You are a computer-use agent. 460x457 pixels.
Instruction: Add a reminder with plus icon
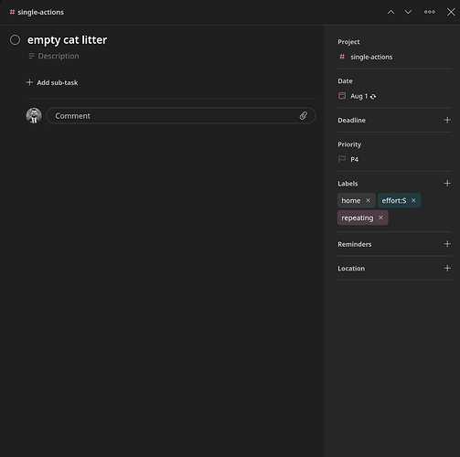[x=447, y=244]
